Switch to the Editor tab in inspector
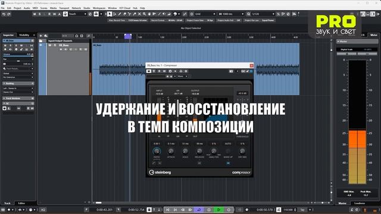Image resolution: width=381 pixels, height=214 pixels. (x=21, y=203)
